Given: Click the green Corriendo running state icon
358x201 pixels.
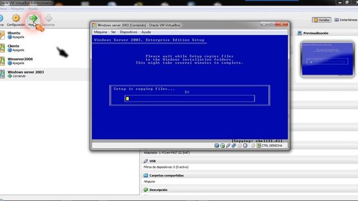Looking at the screenshot, I should pos(10,76).
